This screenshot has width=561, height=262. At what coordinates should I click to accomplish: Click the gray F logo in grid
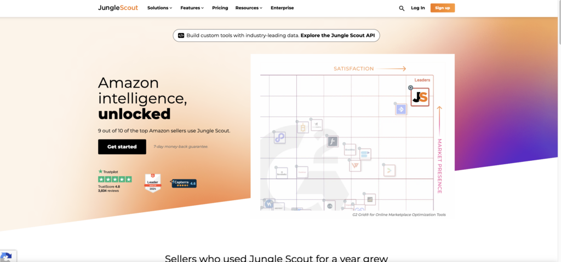tap(333, 142)
